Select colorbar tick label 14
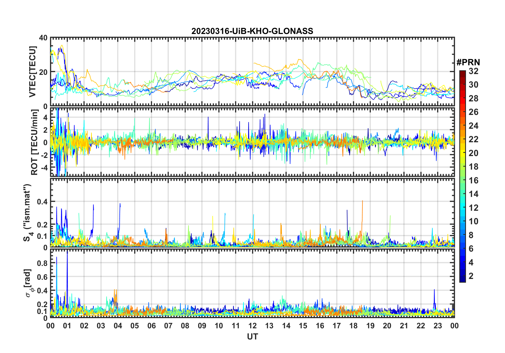Screen dimensions: 505x353 [473, 194]
